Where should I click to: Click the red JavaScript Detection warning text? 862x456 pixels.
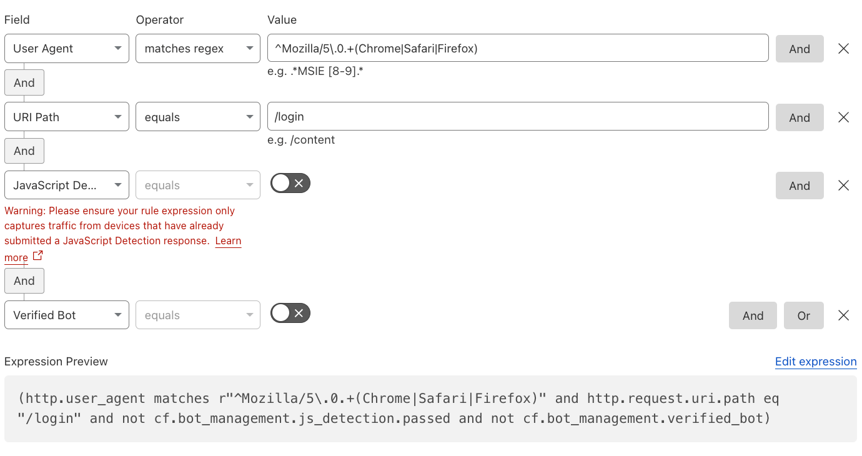coord(123,233)
